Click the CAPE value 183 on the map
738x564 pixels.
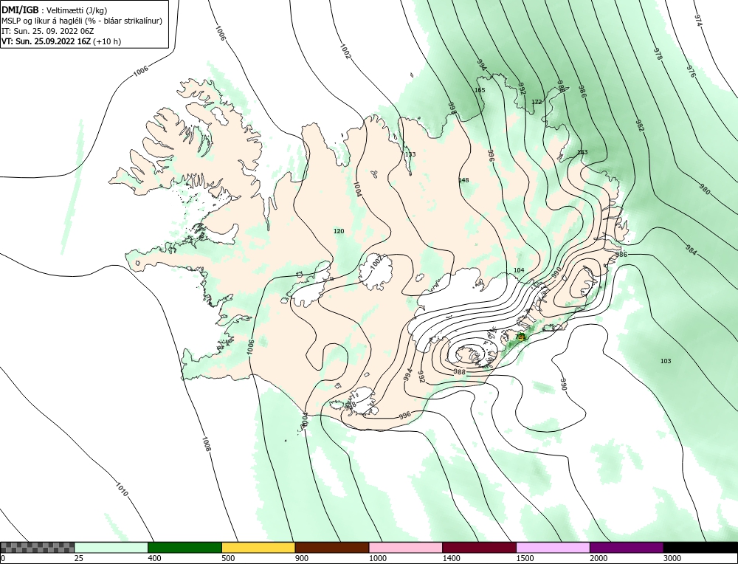click(583, 152)
